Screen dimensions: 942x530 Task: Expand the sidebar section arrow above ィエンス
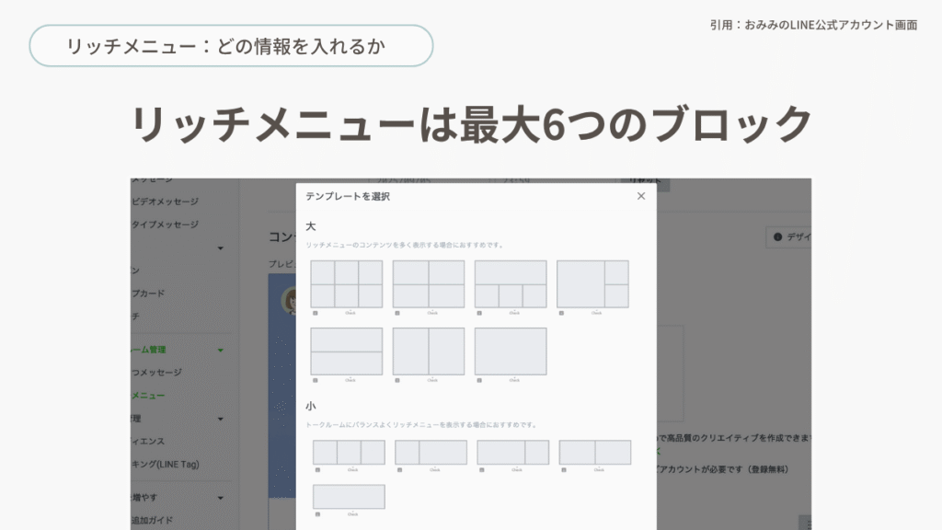tap(221, 419)
